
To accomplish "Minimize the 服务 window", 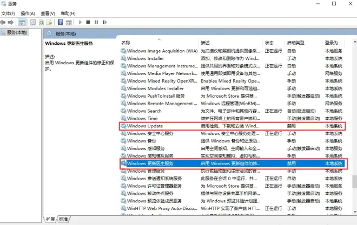I will tap(318, 4).
